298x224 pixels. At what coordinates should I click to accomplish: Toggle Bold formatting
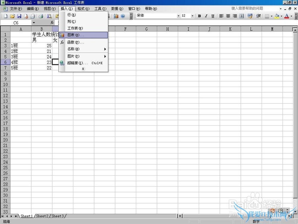[x=199, y=16]
